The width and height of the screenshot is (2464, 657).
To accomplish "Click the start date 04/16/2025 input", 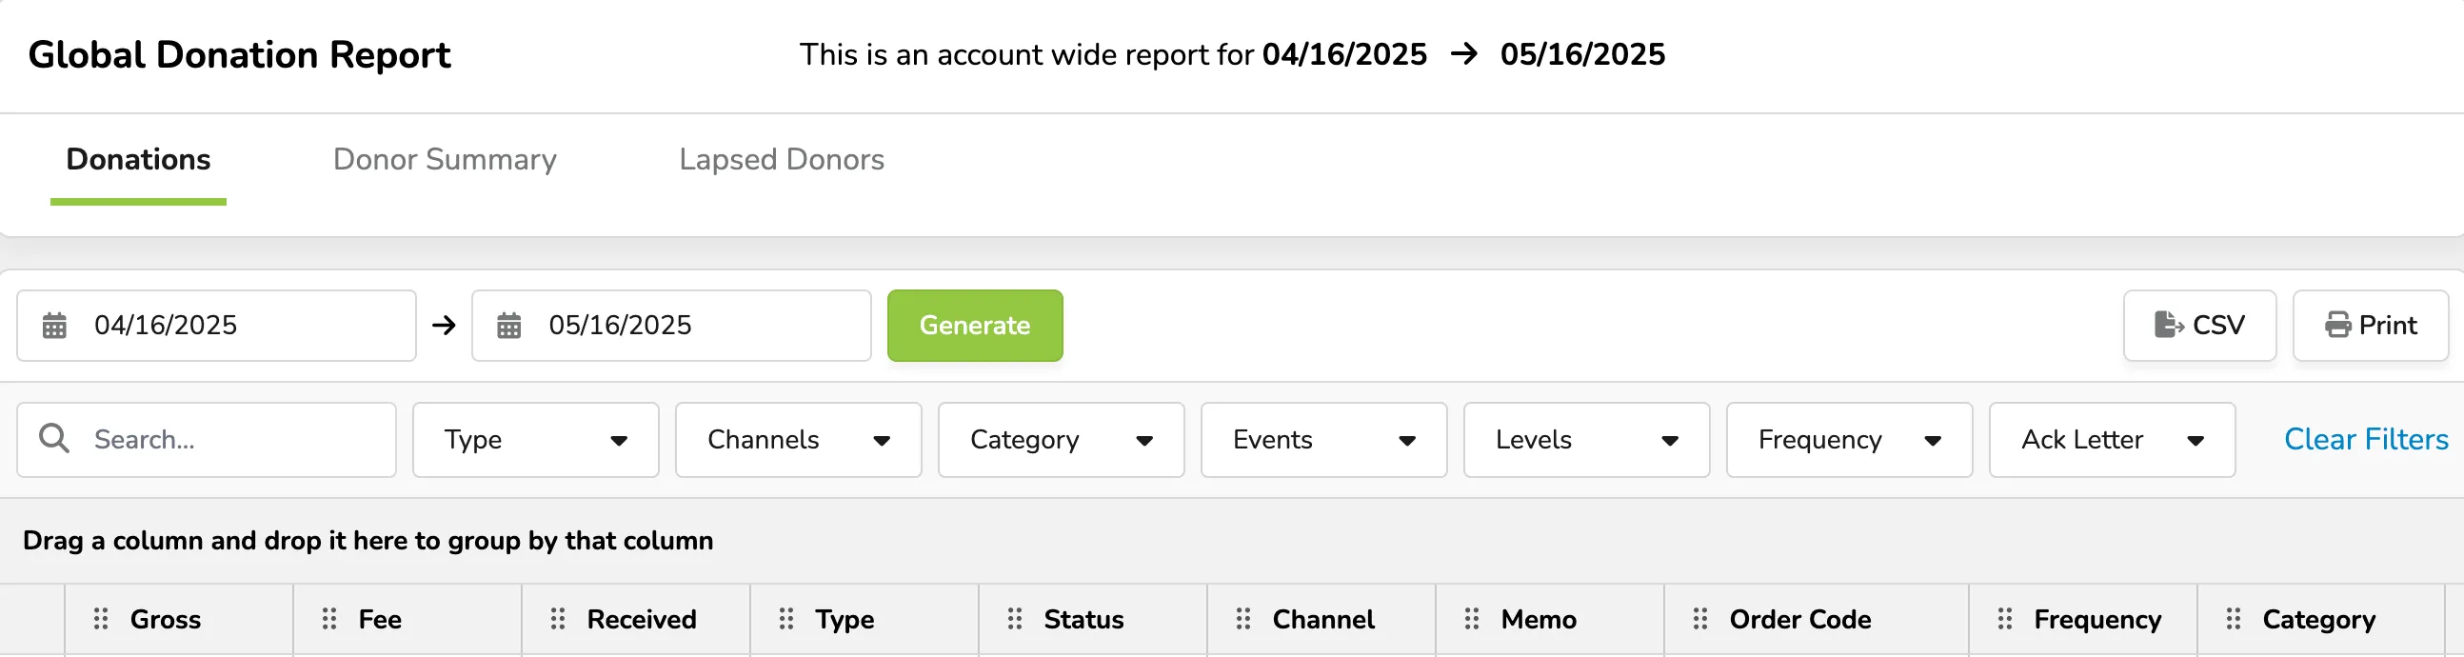I will click(x=216, y=326).
